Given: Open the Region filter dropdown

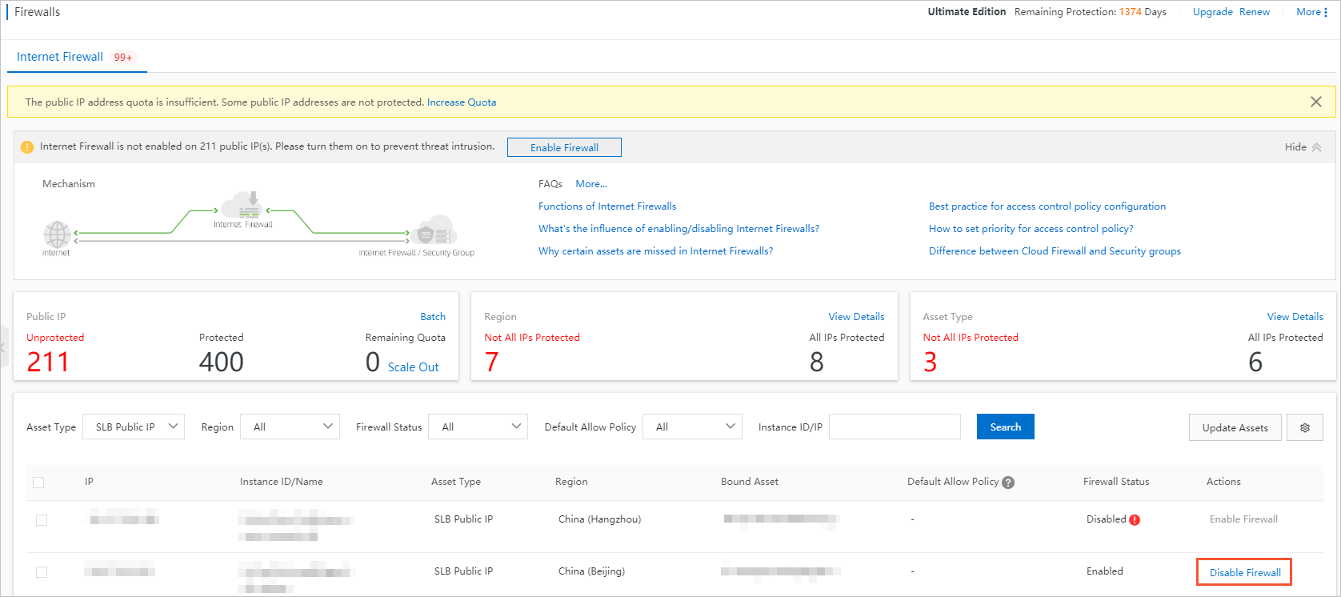Looking at the screenshot, I should [x=290, y=427].
